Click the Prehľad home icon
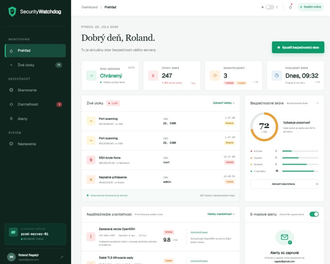 pos(12,51)
